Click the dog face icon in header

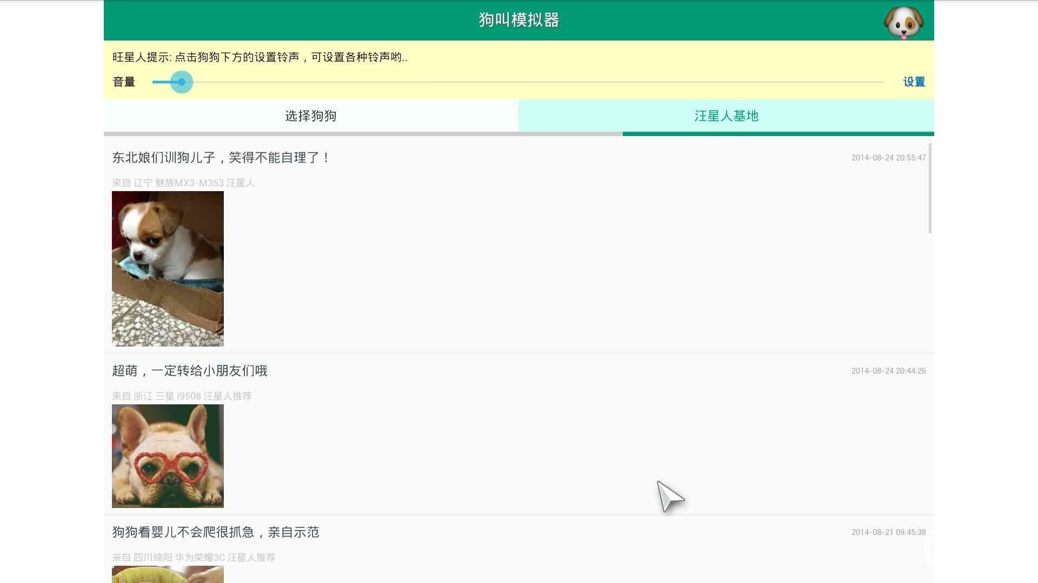point(903,23)
